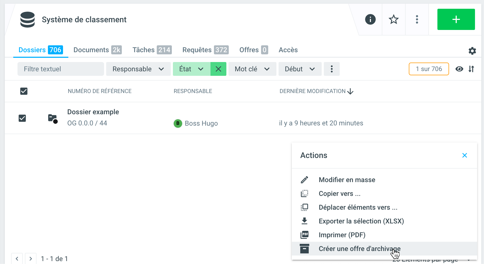Uncheck the Dossier example row checkbox
This screenshot has height=264, width=484.
pos(22,118)
